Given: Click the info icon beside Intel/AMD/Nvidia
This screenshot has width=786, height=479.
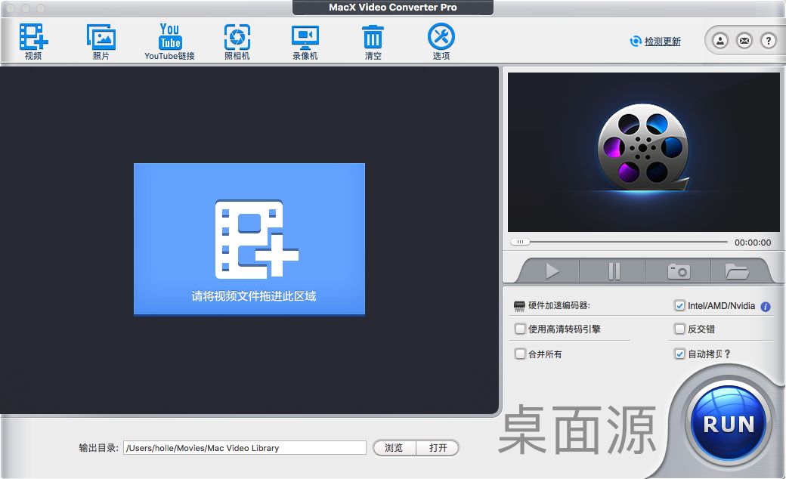Looking at the screenshot, I should coord(766,307).
